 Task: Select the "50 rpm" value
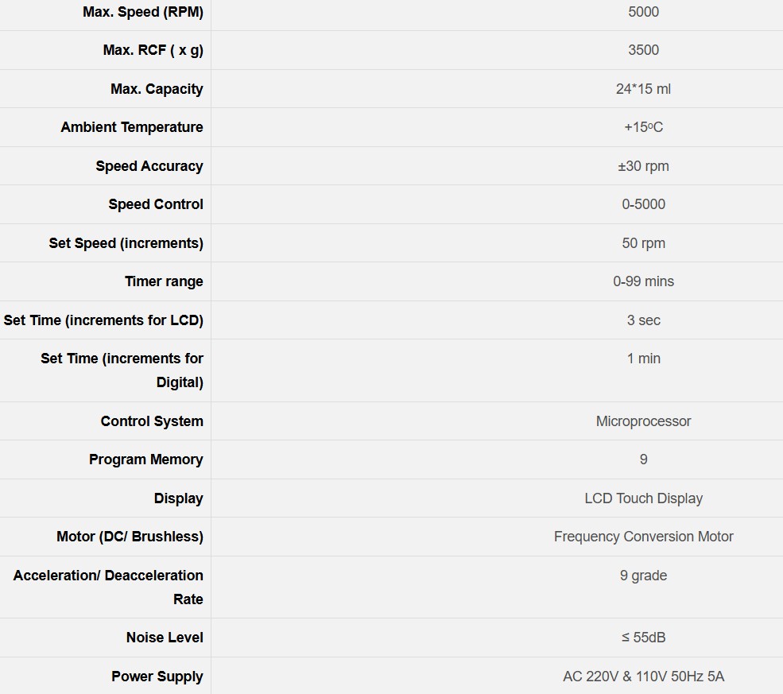point(643,243)
